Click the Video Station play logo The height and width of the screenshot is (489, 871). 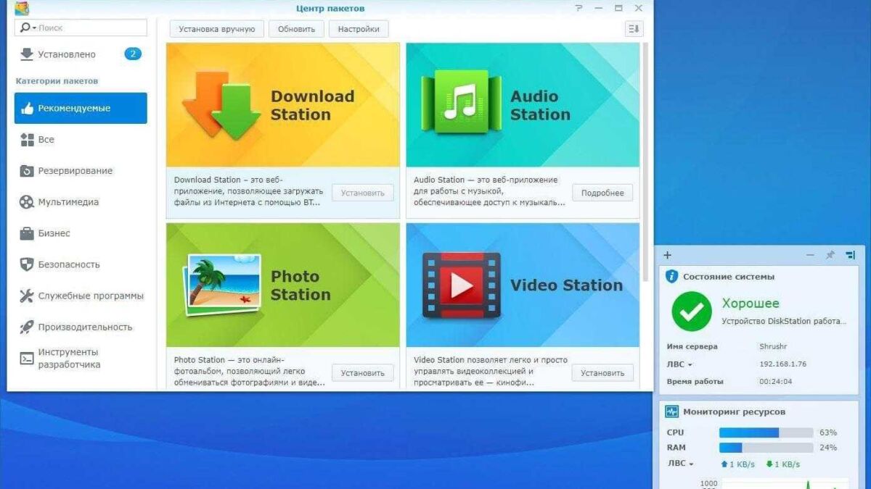point(462,285)
